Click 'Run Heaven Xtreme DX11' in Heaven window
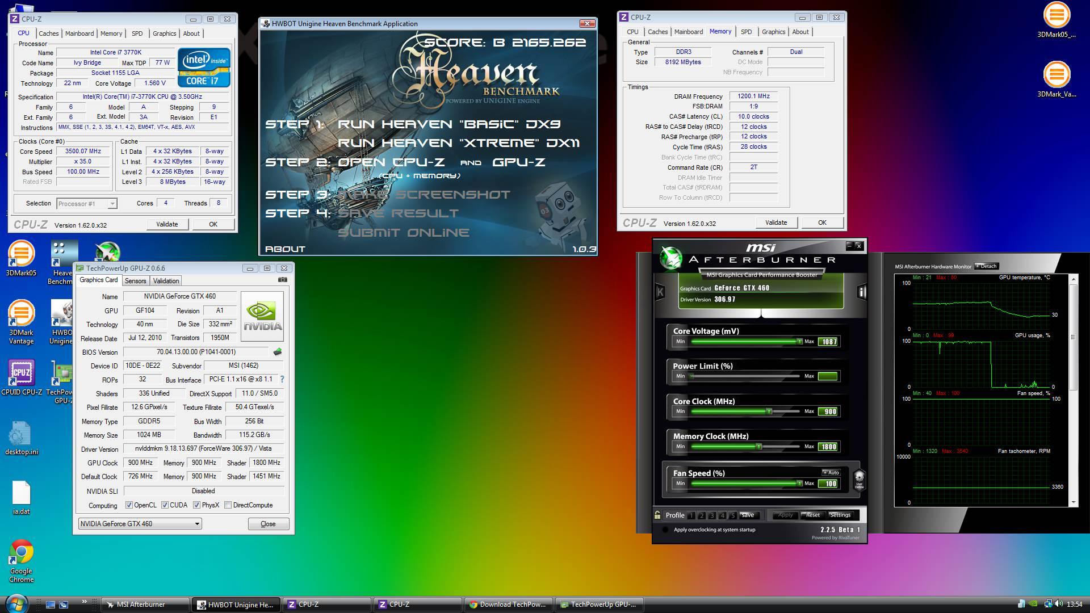This screenshot has height=613, width=1090. coord(459,142)
